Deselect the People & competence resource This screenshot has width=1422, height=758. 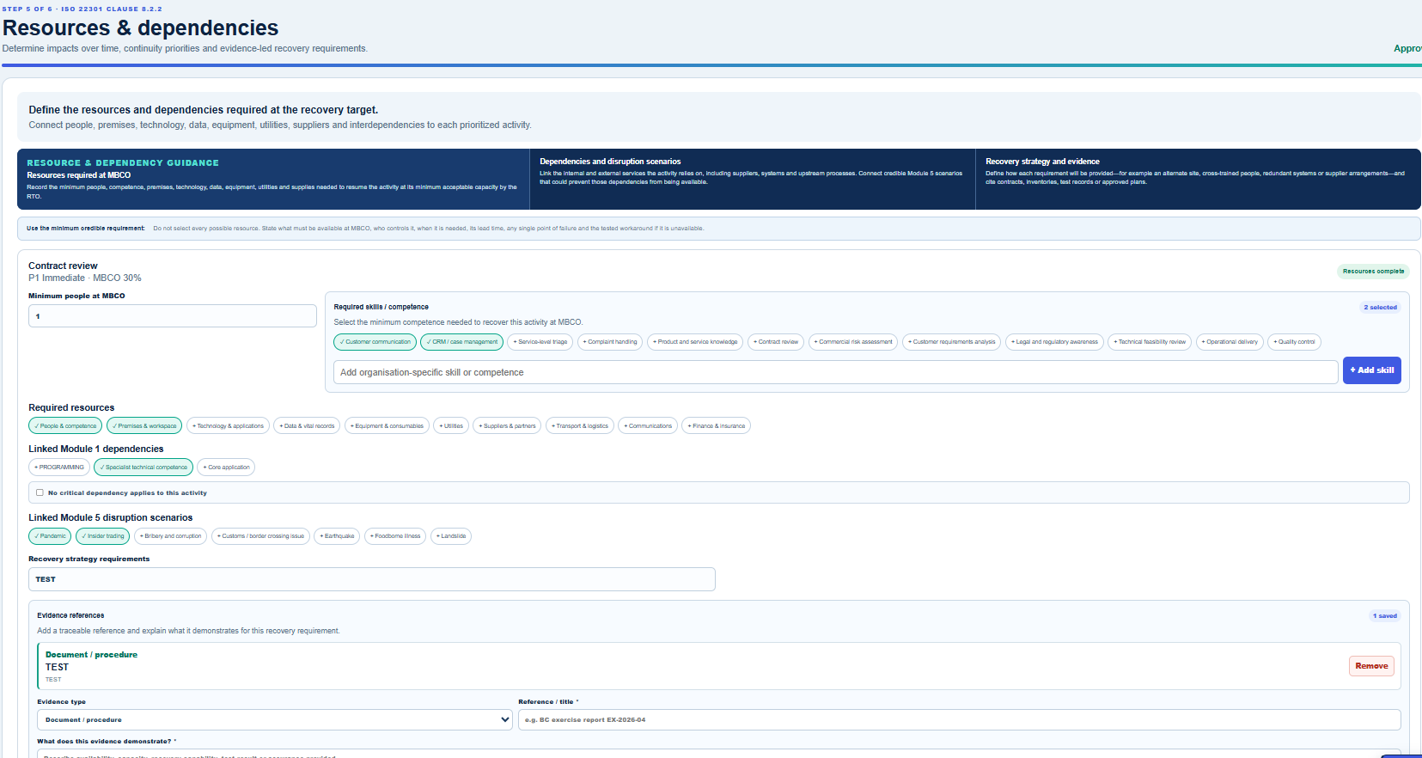click(x=65, y=426)
